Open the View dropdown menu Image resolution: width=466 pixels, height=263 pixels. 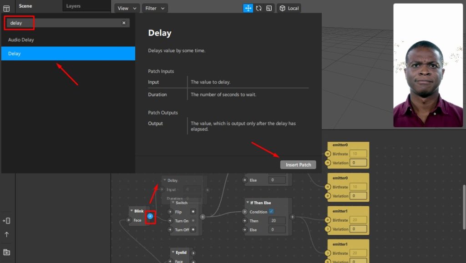[127, 8]
